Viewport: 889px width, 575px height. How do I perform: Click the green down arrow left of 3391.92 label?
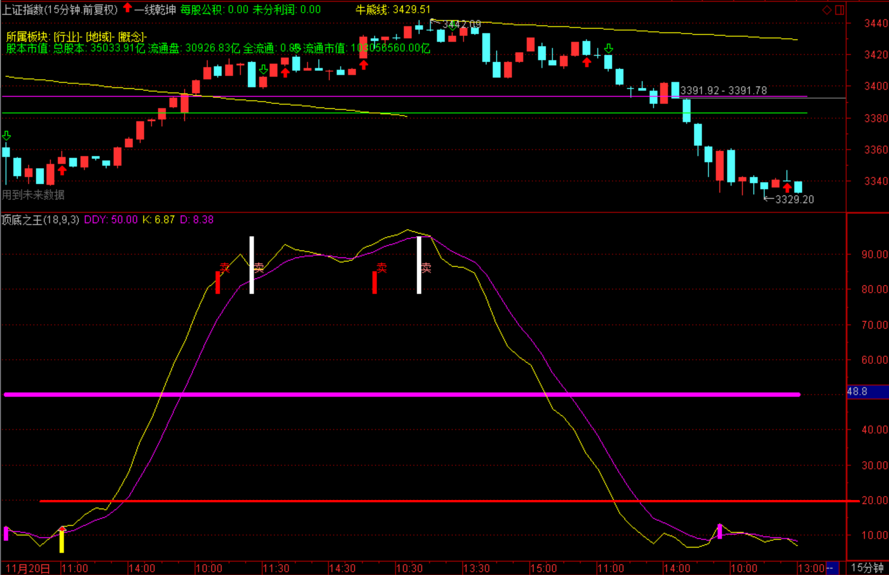click(x=608, y=48)
